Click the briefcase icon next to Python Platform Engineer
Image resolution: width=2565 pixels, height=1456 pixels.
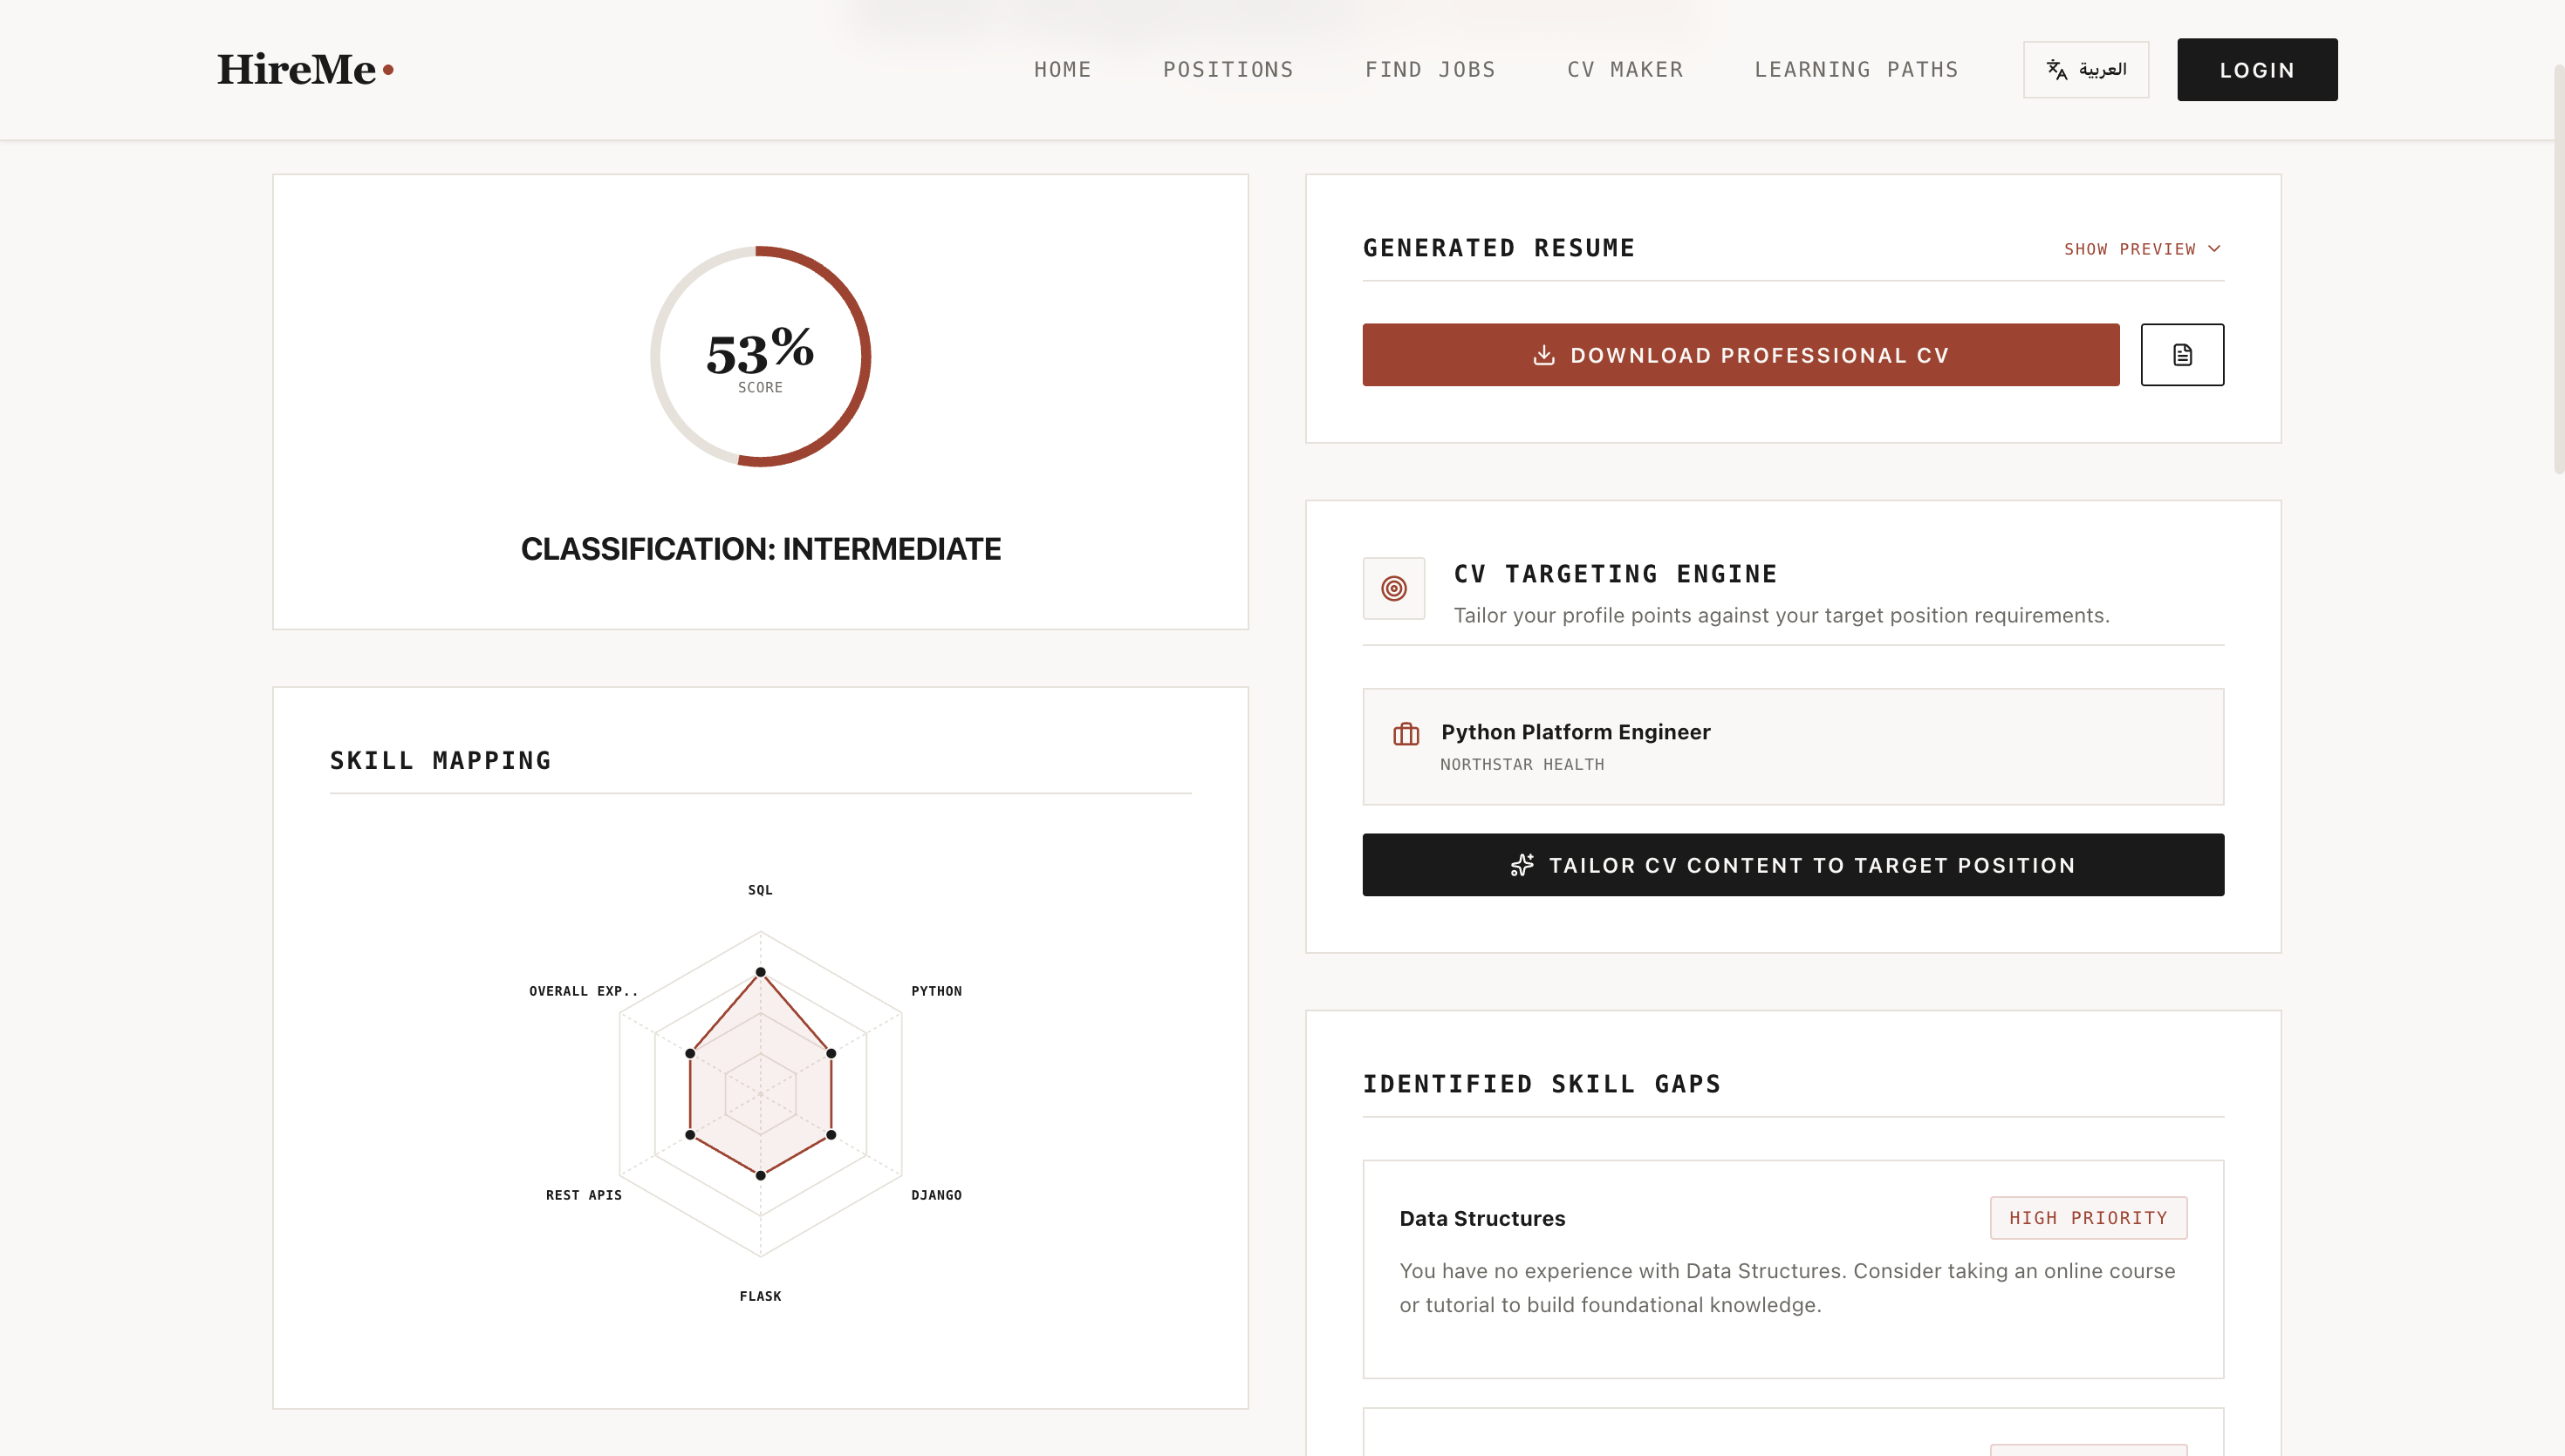pos(1406,734)
